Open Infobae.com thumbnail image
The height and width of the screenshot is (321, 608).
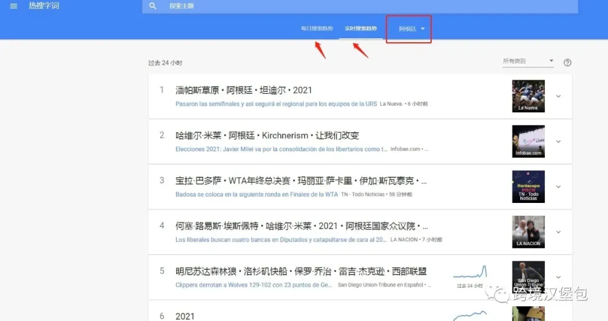528,141
